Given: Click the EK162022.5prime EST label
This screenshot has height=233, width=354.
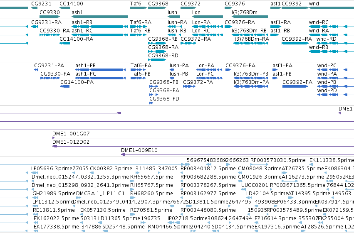Looking at the screenshot, I should point(56,219).
